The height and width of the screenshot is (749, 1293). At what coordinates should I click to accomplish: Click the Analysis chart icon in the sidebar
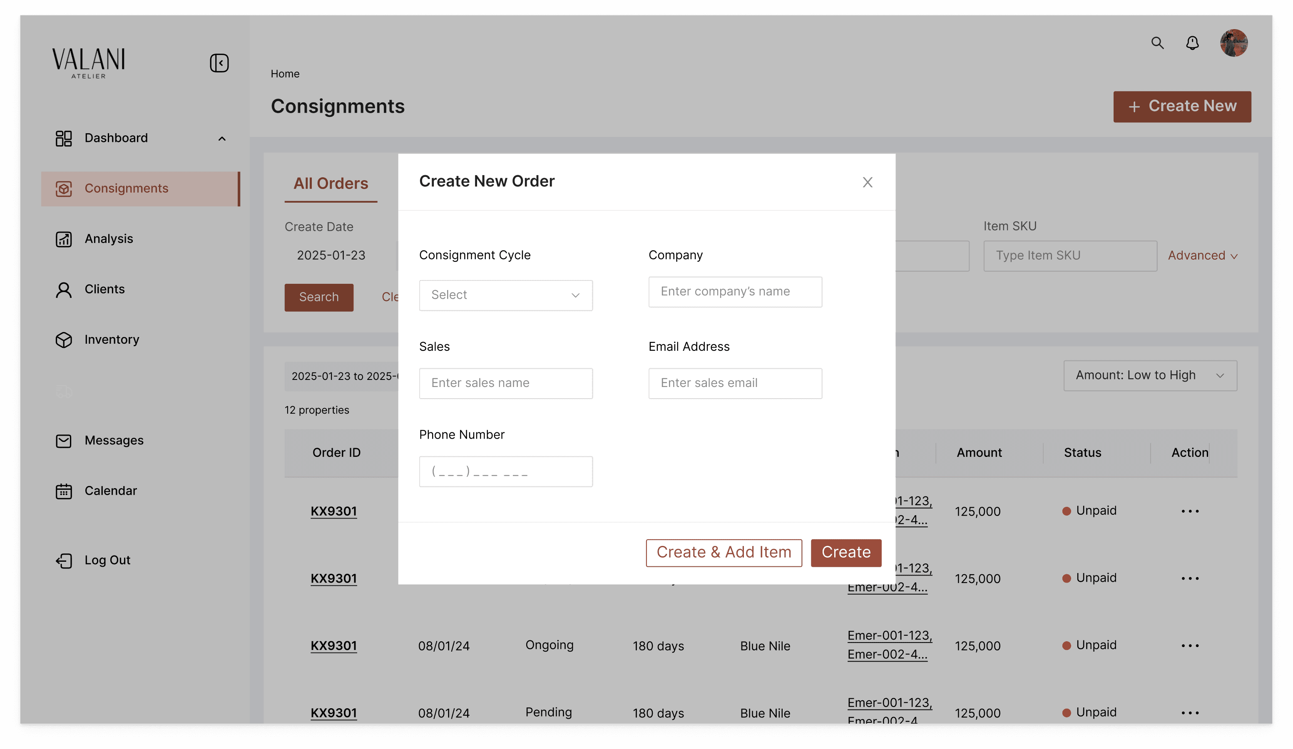click(x=64, y=239)
